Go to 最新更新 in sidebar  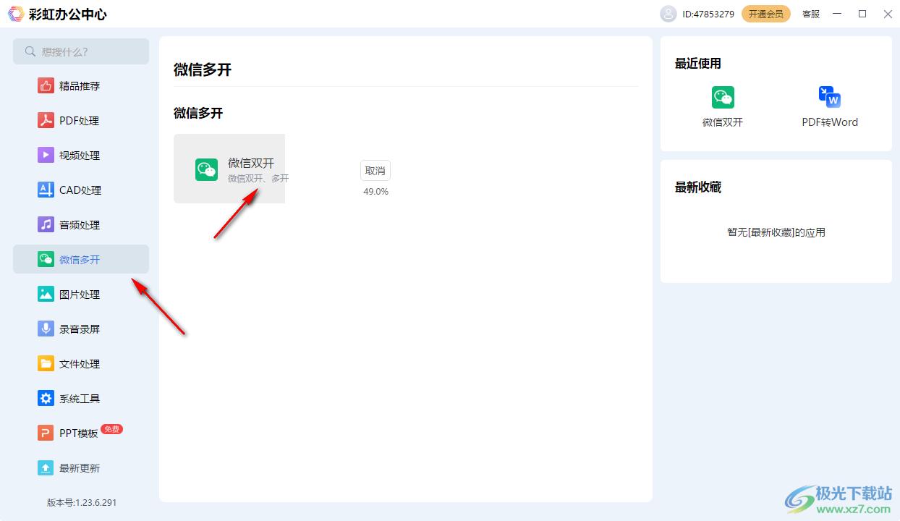coord(79,468)
